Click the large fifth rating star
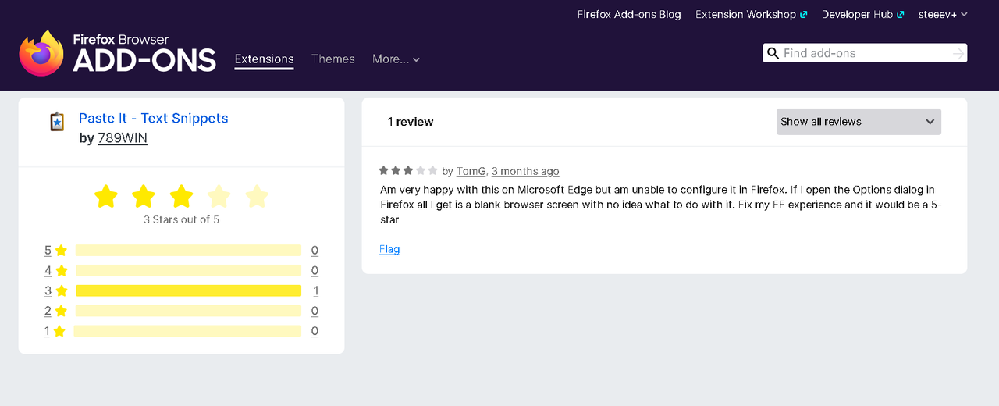This screenshot has width=999, height=406. click(x=257, y=196)
